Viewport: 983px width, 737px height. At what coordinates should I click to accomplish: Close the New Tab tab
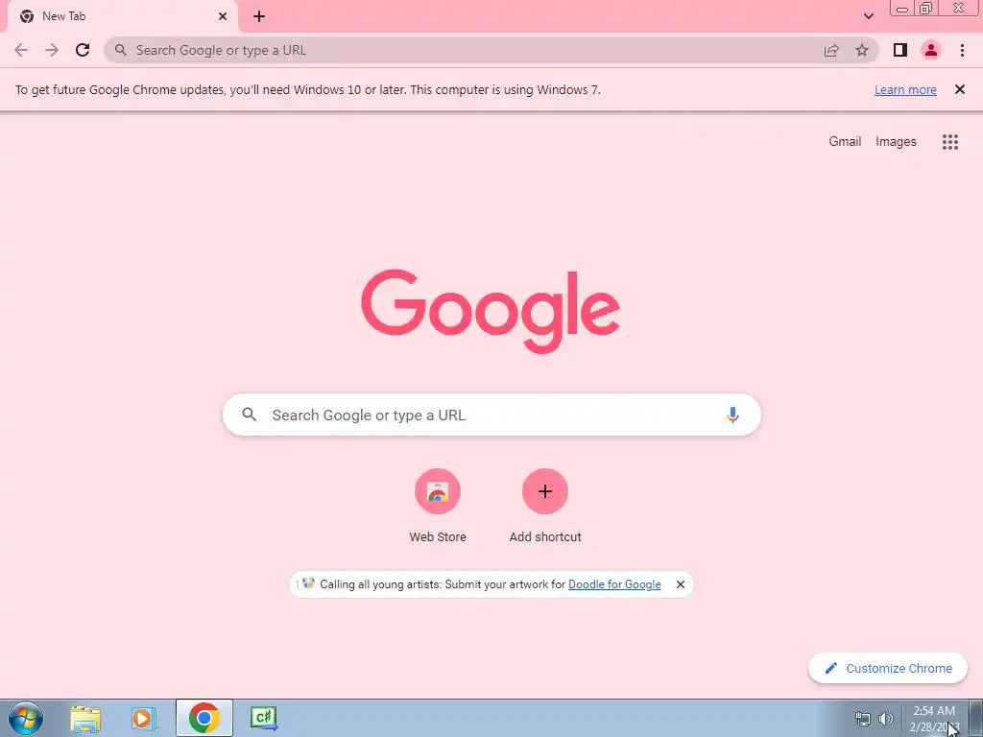[223, 16]
